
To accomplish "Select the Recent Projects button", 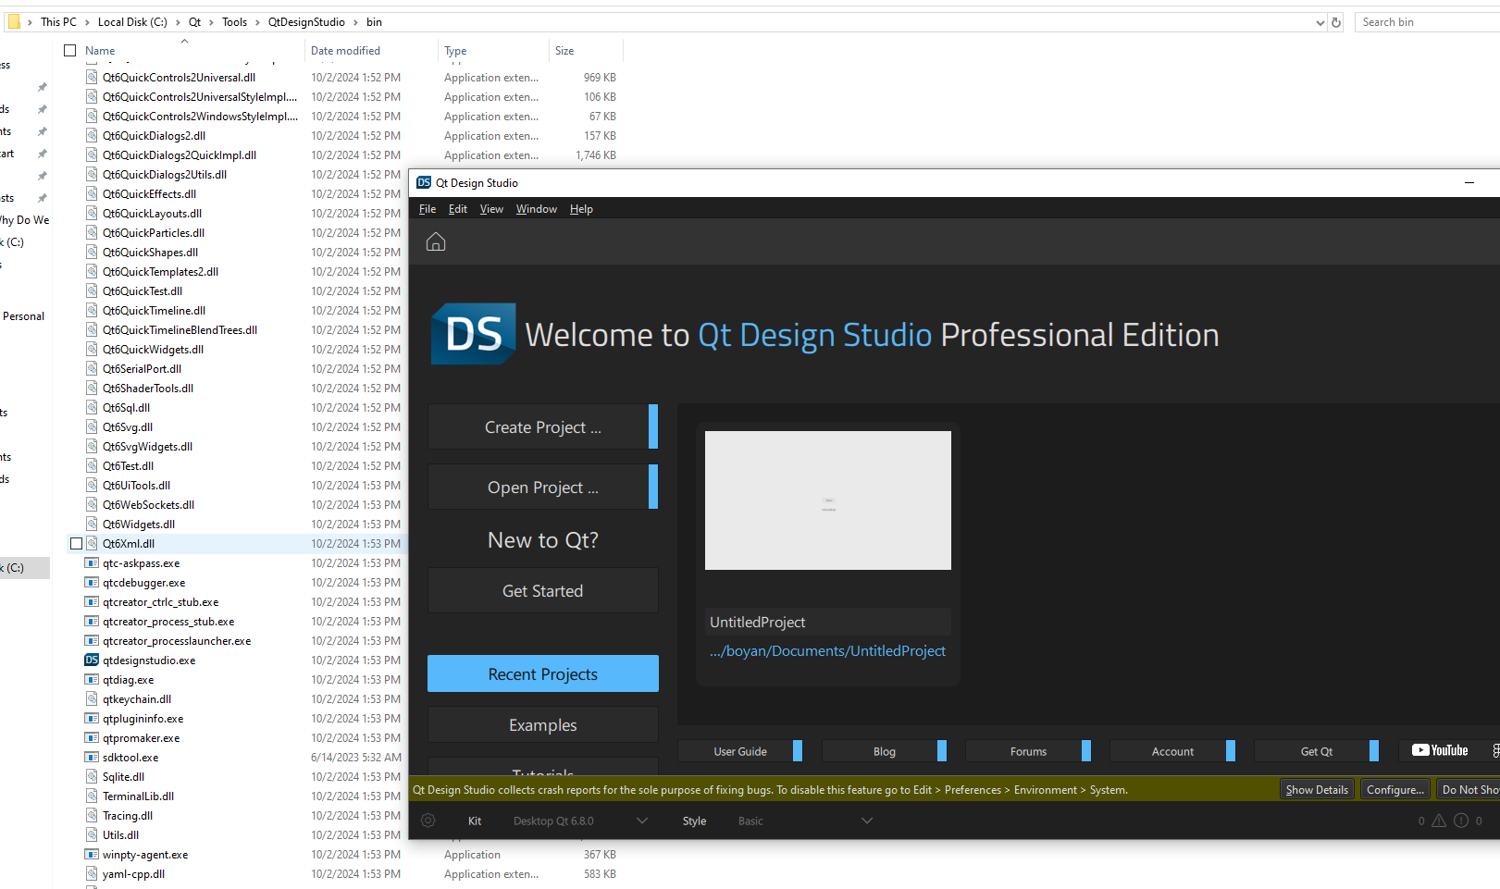I will click(543, 673).
